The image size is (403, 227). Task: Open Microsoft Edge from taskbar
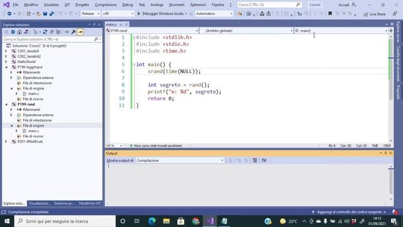point(152,221)
